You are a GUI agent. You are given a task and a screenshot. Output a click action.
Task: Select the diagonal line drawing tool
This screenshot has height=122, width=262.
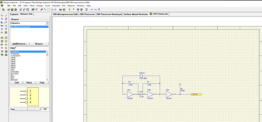pyautogui.click(x=6, y=15)
